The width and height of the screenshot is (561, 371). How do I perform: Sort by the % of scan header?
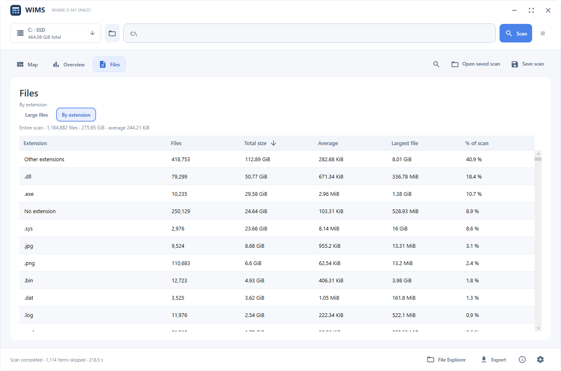(x=477, y=143)
